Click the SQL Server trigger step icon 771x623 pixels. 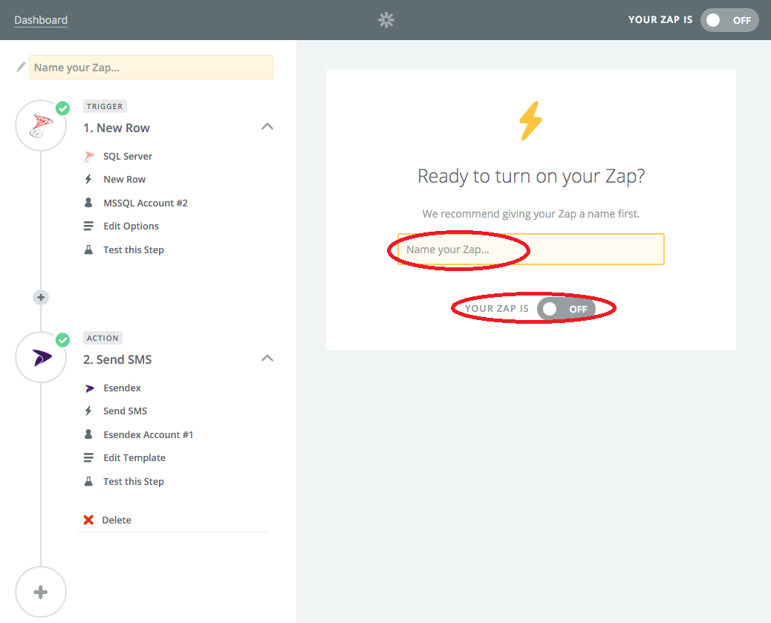click(41, 125)
